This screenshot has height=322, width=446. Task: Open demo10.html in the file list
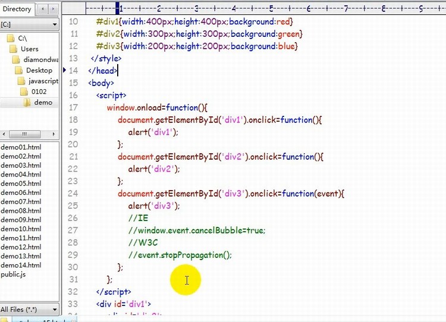[x=21, y=229]
